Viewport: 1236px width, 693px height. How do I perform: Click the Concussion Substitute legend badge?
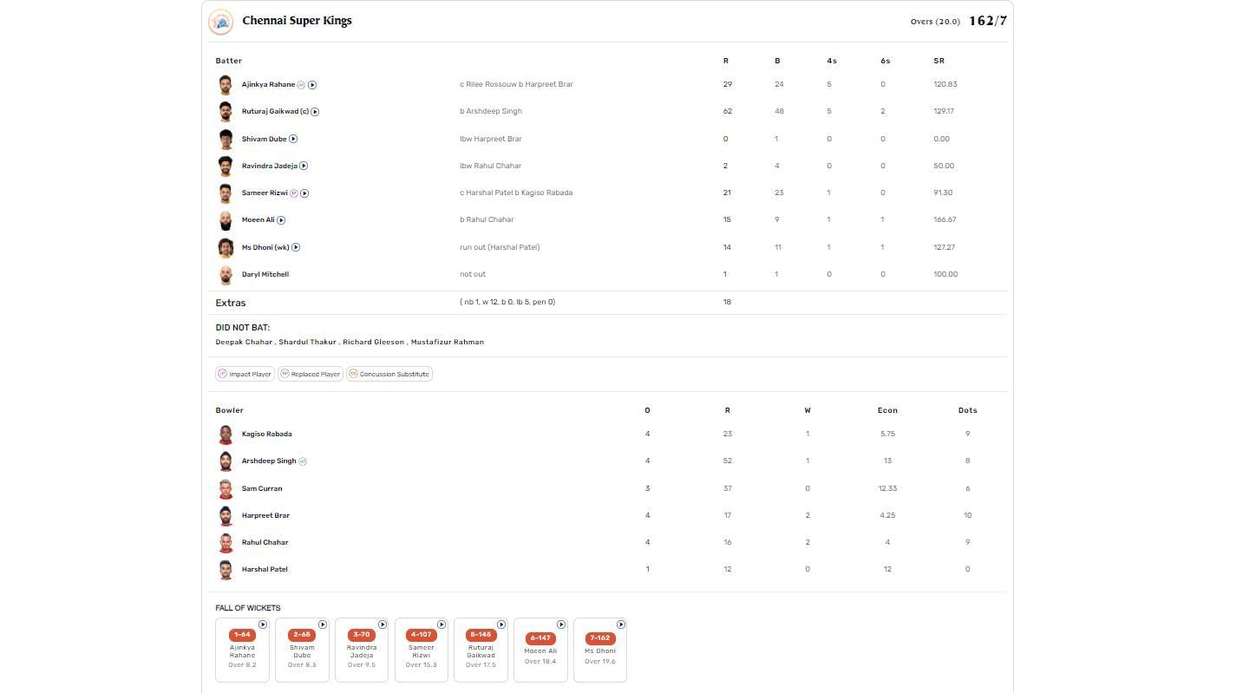pos(389,375)
